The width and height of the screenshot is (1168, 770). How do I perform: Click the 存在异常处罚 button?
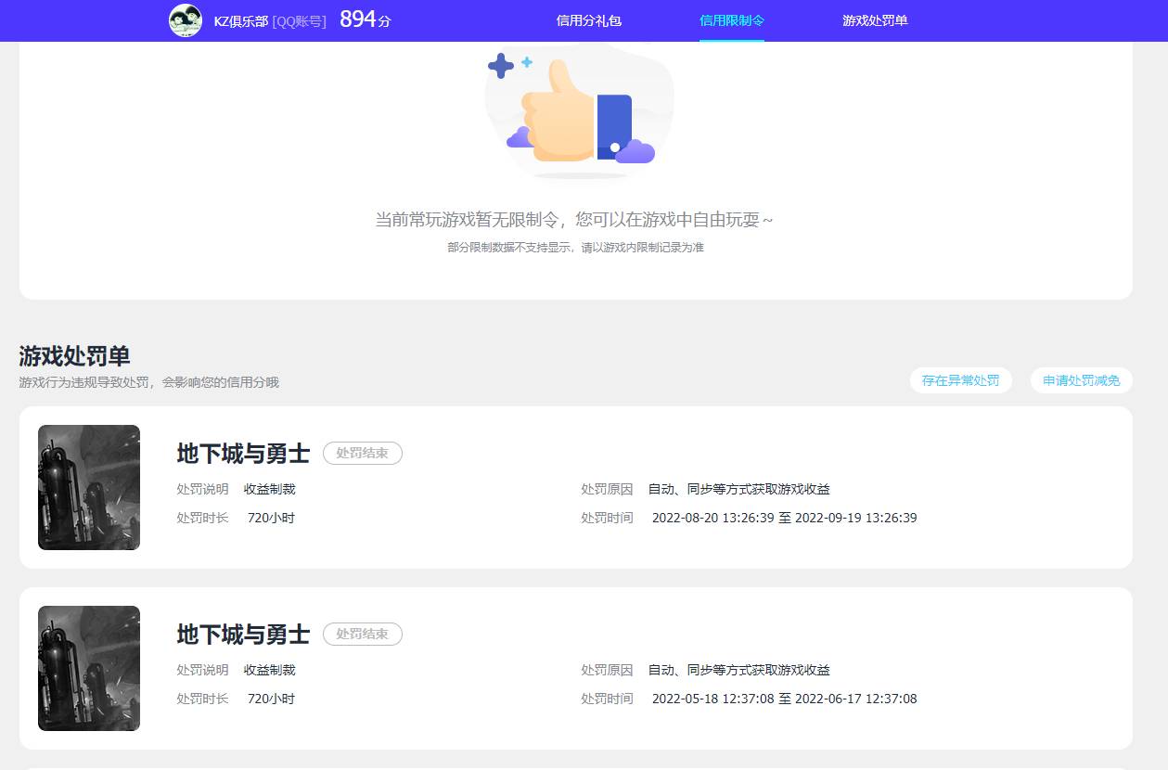[960, 380]
